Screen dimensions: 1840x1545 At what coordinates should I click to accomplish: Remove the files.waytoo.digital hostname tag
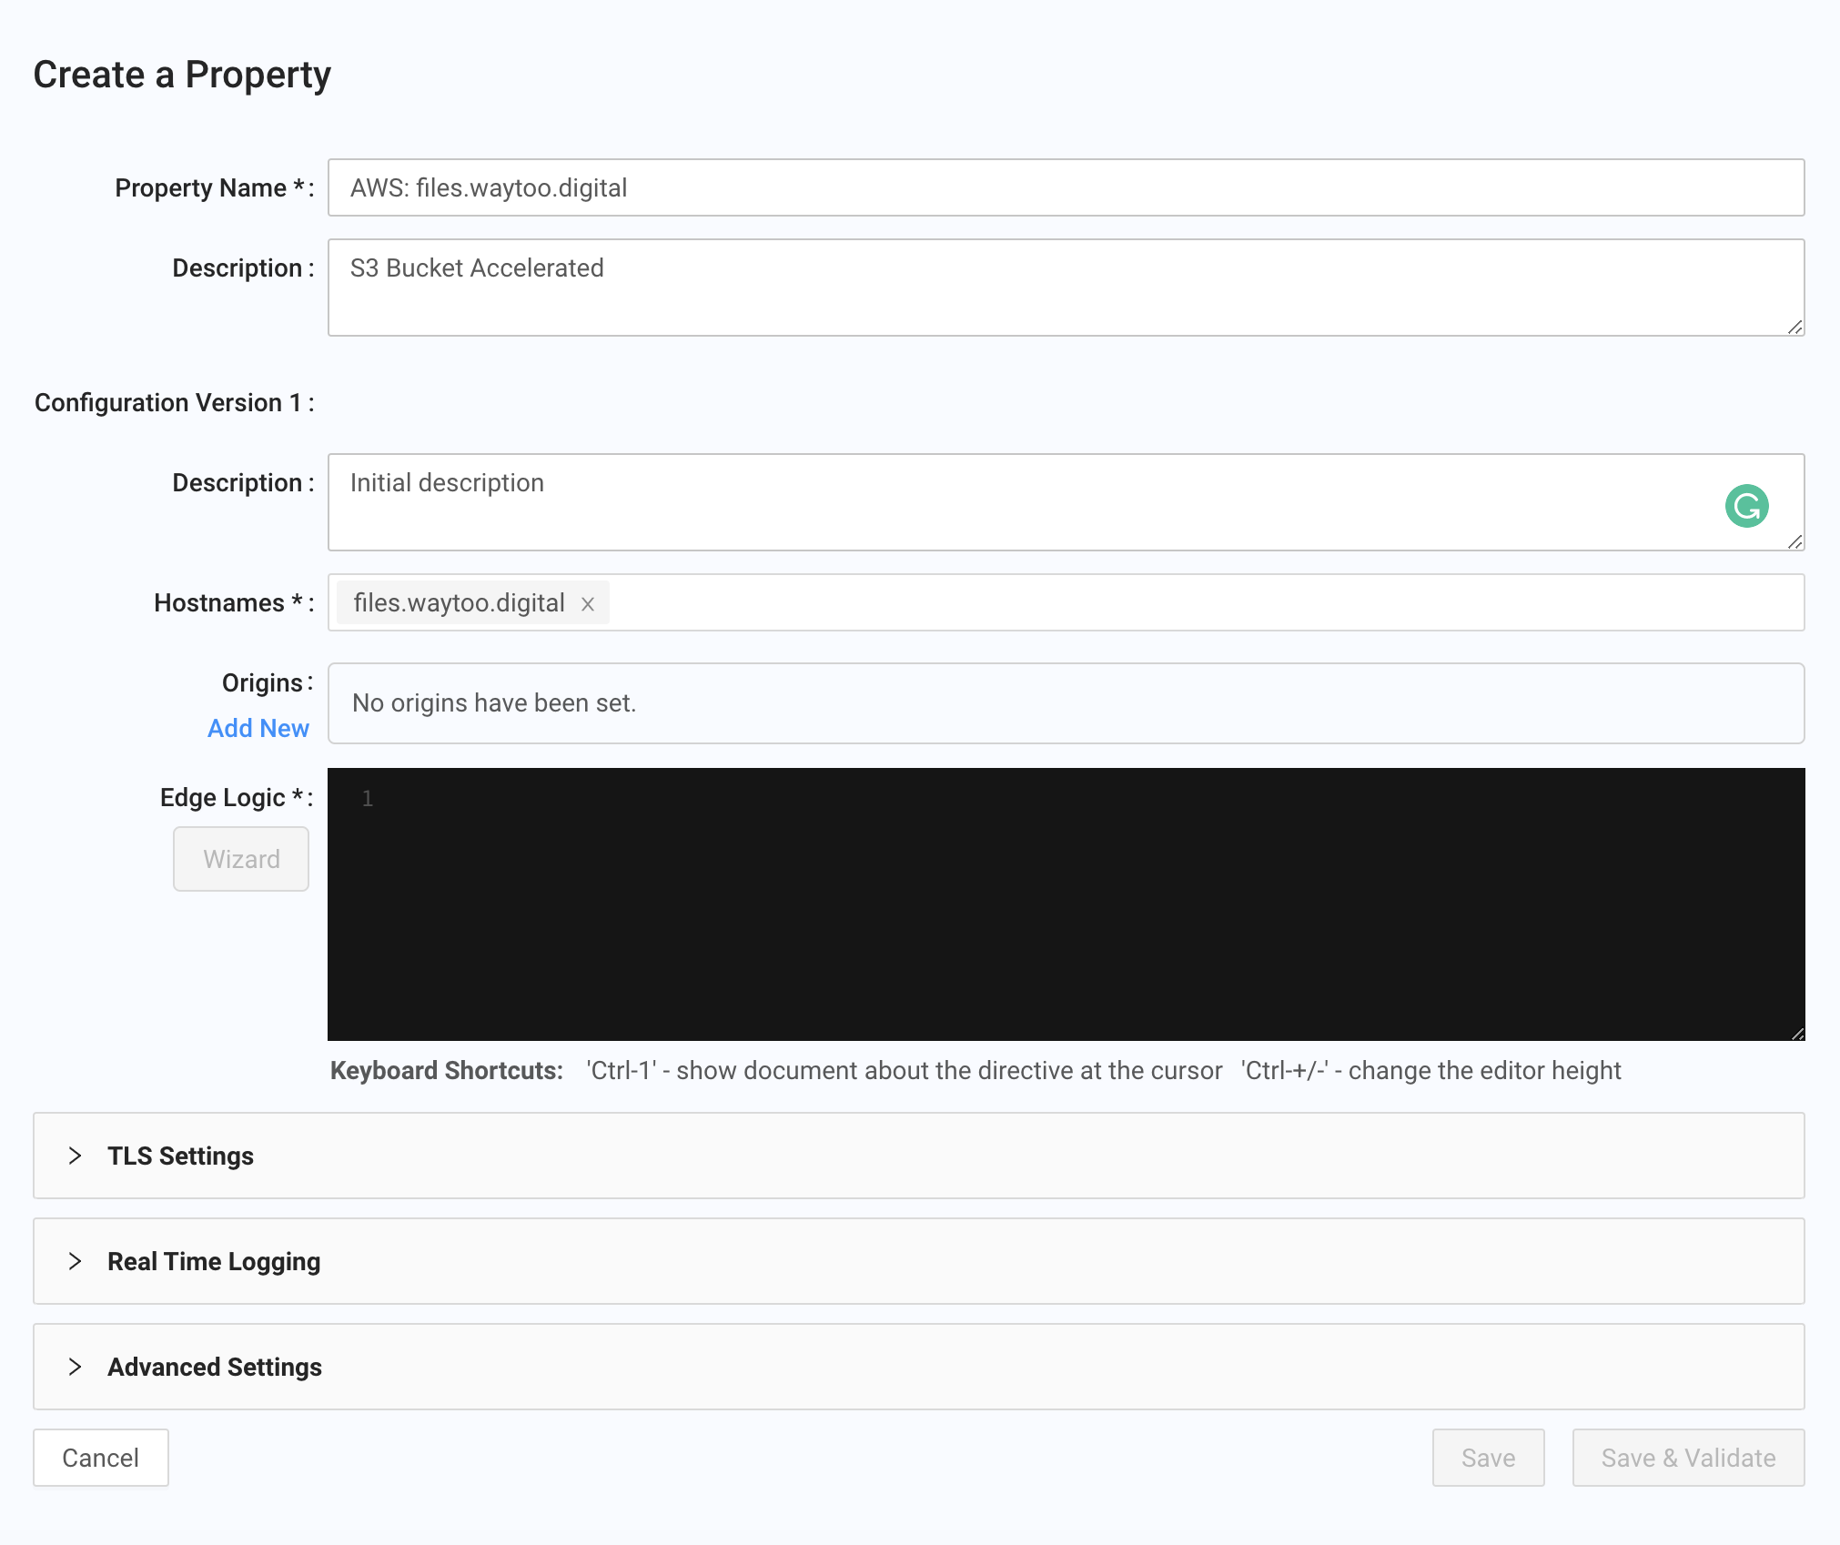click(588, 604)
